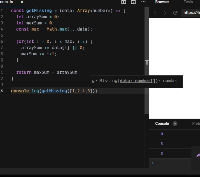Click the browser URL address field
The width and height of the screenshot is (200, 177).
coord(190,13)
